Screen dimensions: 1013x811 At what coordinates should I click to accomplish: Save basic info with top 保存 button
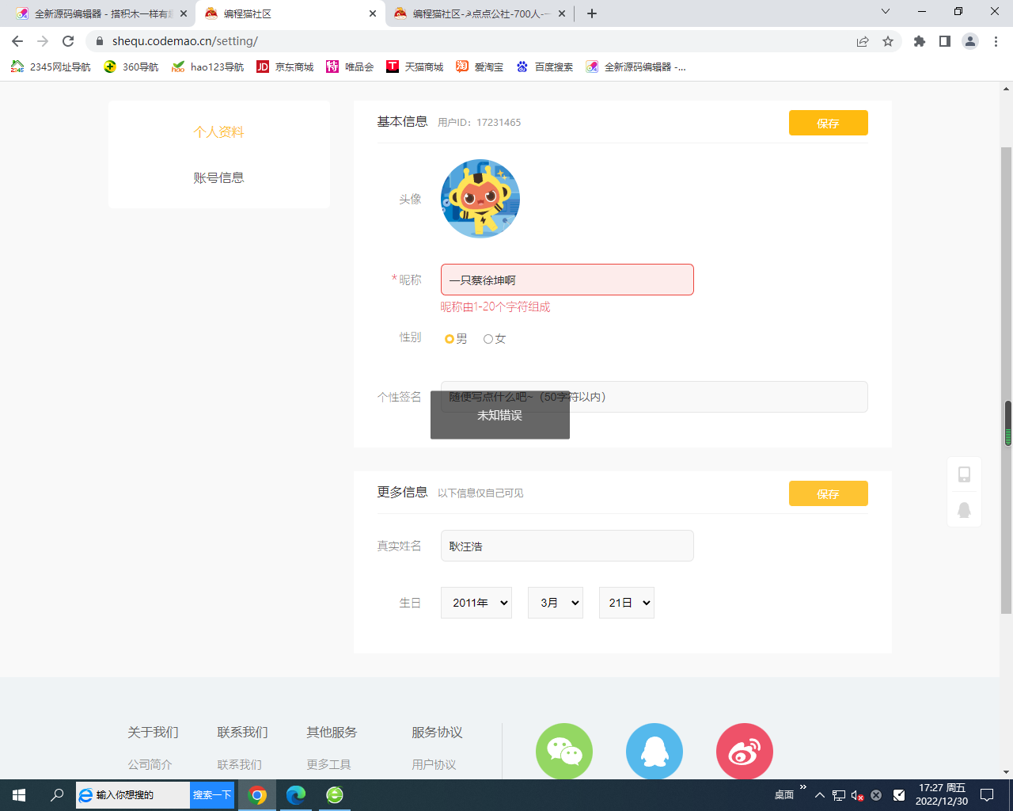tap(829, 123)
